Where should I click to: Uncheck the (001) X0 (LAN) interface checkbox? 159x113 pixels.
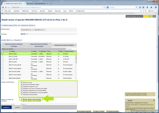(x=3, y=54)
